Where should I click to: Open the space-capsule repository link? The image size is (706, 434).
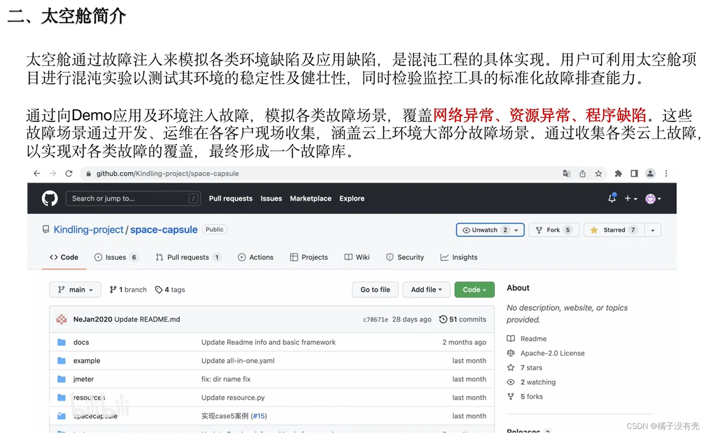(x=164, y=230)
